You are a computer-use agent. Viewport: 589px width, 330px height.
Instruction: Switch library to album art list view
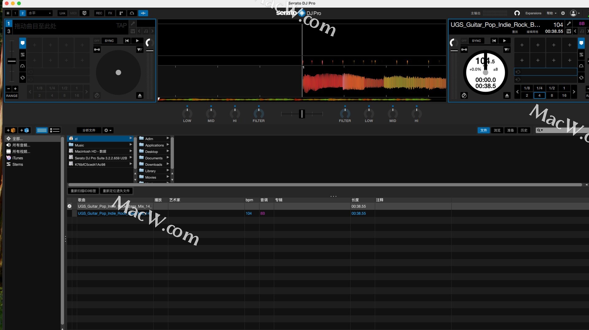[55, 130]
